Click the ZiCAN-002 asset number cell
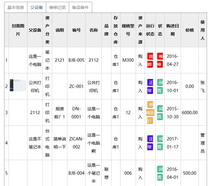Image resolution: width=218 pixels, height=186 pixels. point(76,142)
